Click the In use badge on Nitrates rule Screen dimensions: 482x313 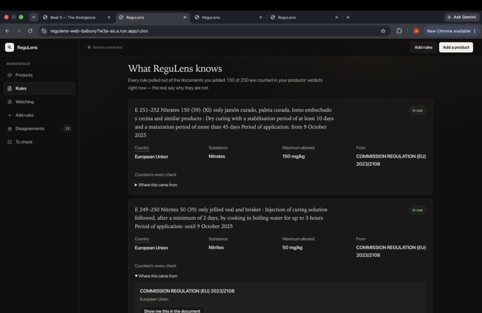(x=417, y=110)
